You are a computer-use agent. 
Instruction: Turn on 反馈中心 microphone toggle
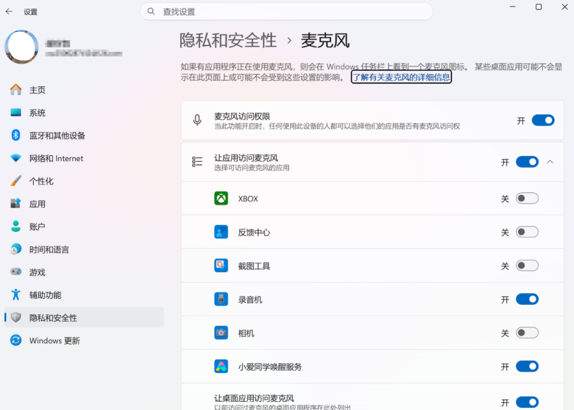[x=527, y=232]
